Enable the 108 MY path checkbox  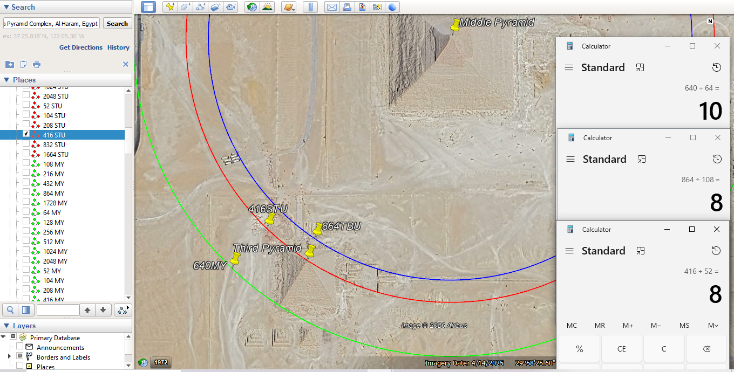click(x=26, y=163)
